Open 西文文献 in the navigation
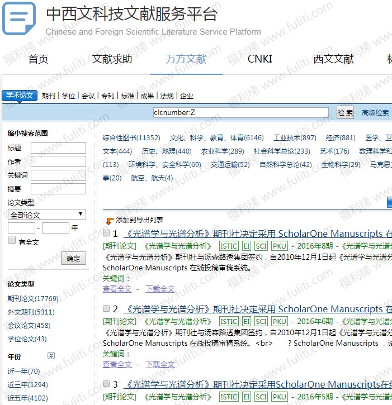This screenshot has height=405, width=392. pos(333,59)
